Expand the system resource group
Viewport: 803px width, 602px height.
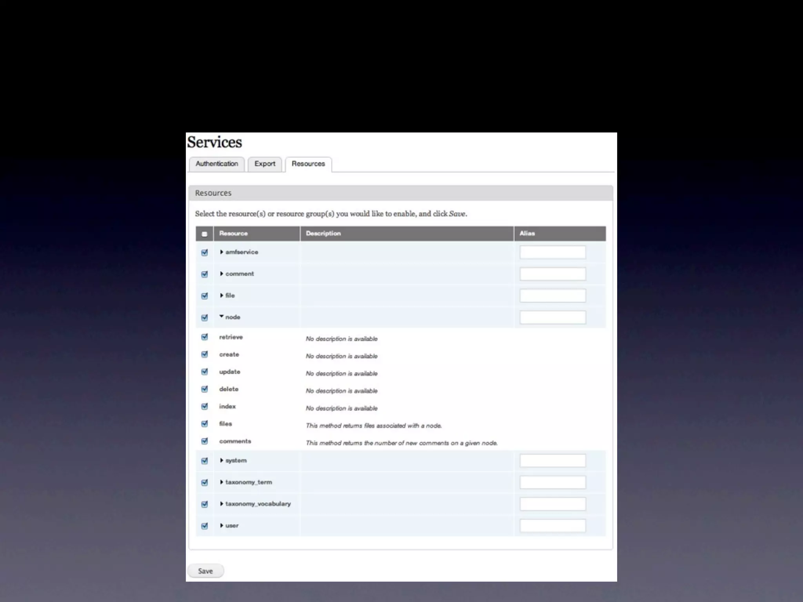click(222, 460)
